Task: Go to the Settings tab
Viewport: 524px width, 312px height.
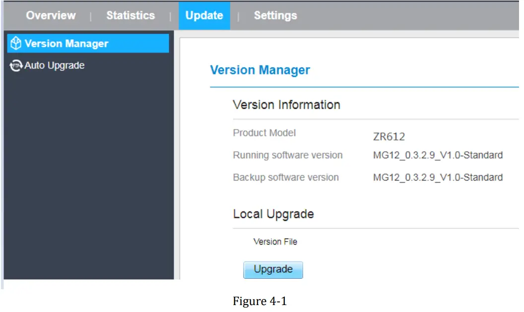Action: click(x=275, y=15)
